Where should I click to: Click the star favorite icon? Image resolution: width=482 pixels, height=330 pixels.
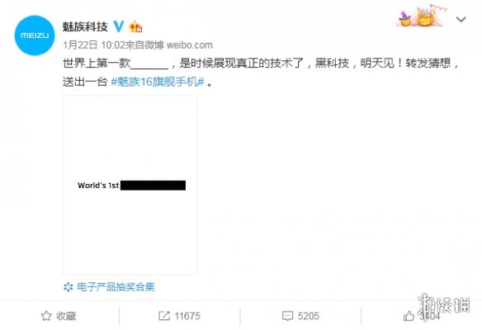coord(46,316)
